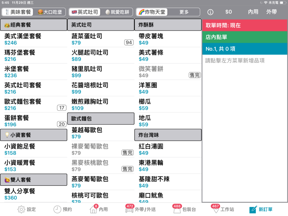The image size is (288, 216).
Task: Add 蔬菜蛋吐司 to order
Action: click(101, 39)
